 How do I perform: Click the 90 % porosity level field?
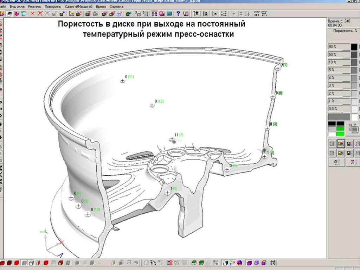coord(339,47)
